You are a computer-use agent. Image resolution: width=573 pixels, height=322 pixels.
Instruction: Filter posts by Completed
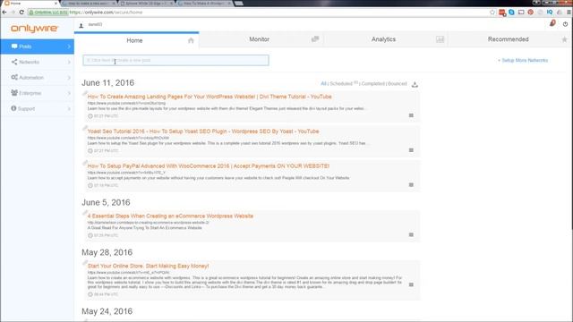tap(373, 83)
